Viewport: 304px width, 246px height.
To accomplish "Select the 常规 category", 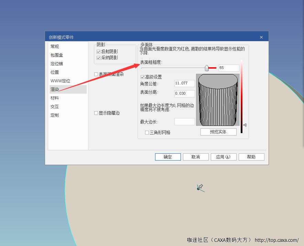I will click(55, 46).
